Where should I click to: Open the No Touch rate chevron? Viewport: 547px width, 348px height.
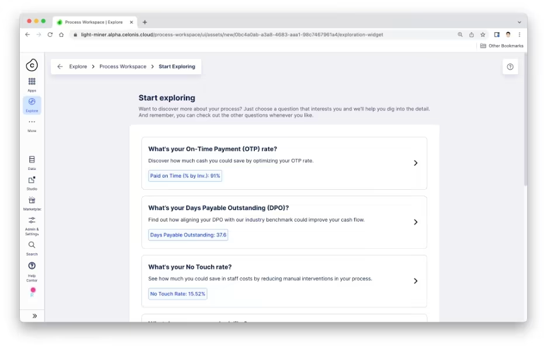(416, 281)
